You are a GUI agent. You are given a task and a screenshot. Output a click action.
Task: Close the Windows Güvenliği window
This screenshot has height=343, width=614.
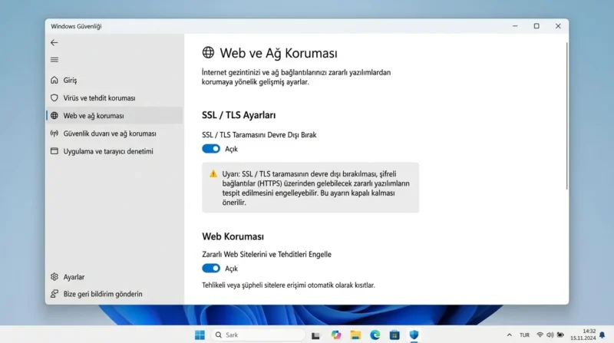(x=558, y=26)
